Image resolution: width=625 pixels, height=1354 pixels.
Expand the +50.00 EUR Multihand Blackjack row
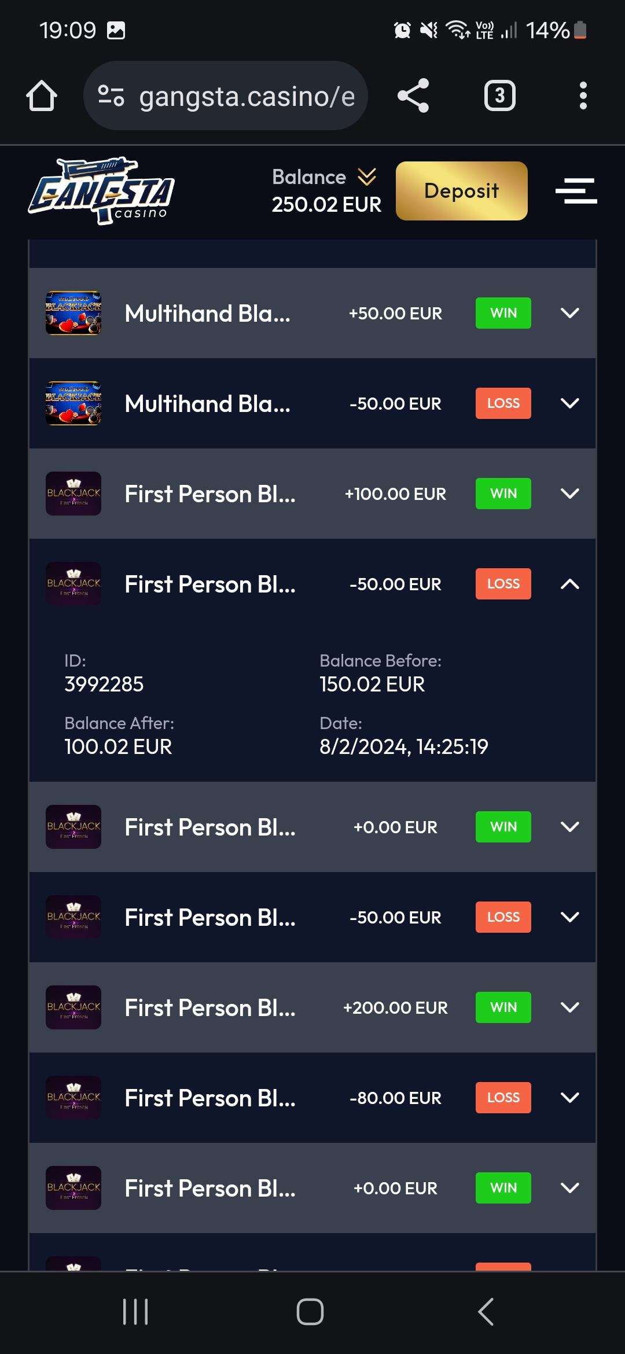pos(569,313)
